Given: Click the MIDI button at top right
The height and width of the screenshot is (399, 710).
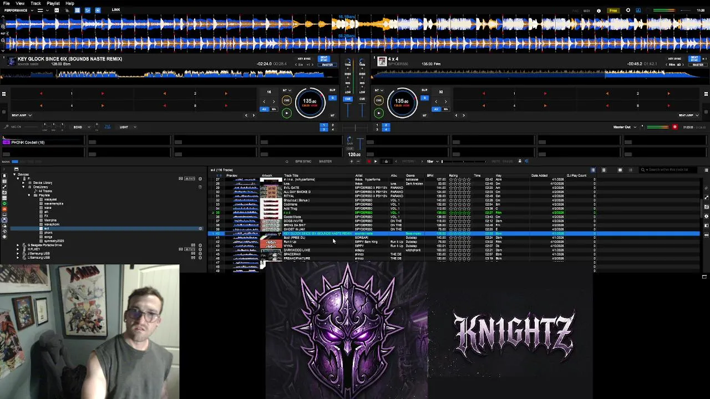Looking at the screenshot, I should pos(587,11).
